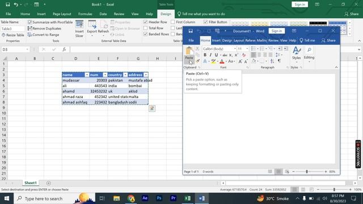This screenshot has width=363, height=204.
Task: Click the Subscript button in Word
Action: click(x=231, y=55)
